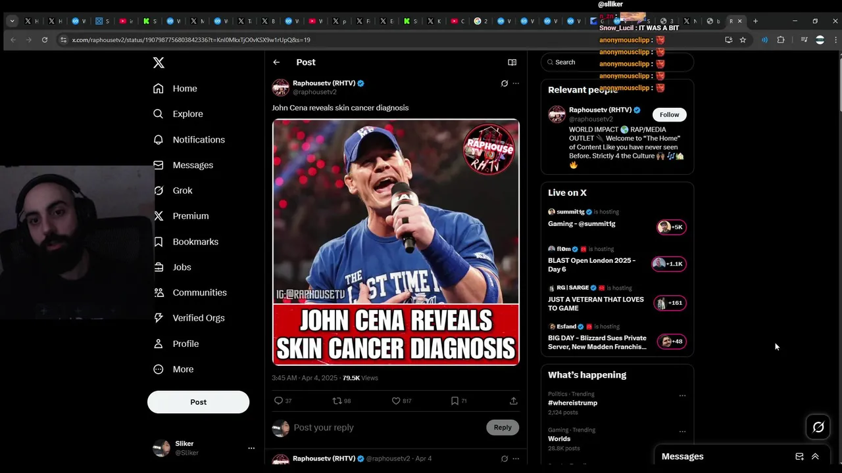
Task: Open Communities in the sidebar
Action: click(190, 292)
